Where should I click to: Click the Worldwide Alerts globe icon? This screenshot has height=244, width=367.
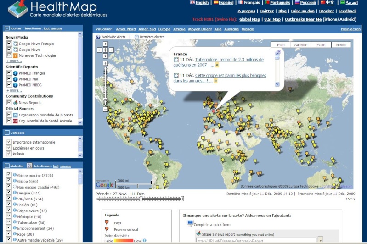[x=98, y=37]
